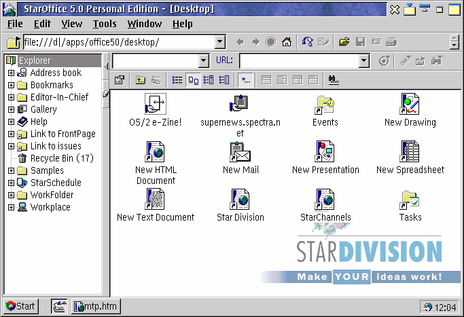Click the Stop loading icon
Image resolution: width=464 pixels, height=317 pixels.
pos(271,42)
